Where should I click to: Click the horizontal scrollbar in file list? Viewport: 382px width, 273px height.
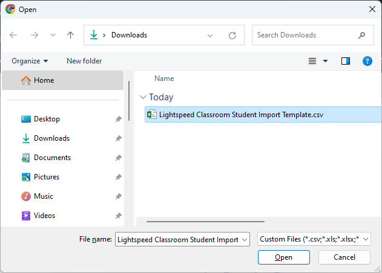(x=205, y=222)
